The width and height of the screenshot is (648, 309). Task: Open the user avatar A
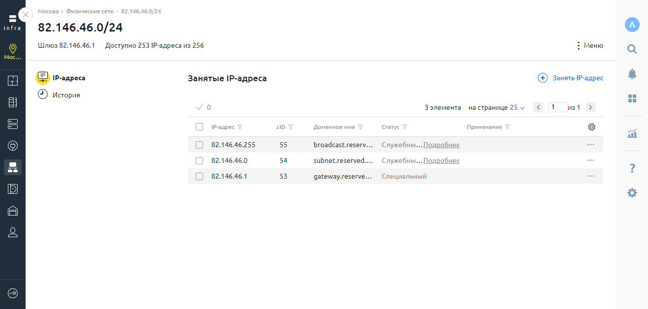632,25
